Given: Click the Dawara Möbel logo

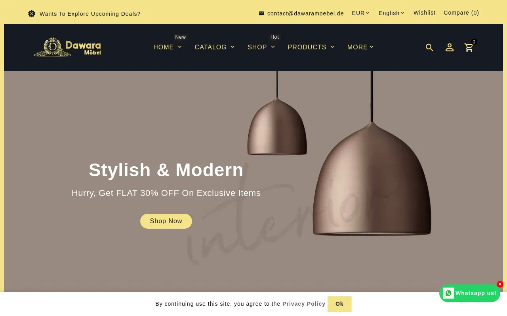Looking at the screenshot, I should coord(67,47).
